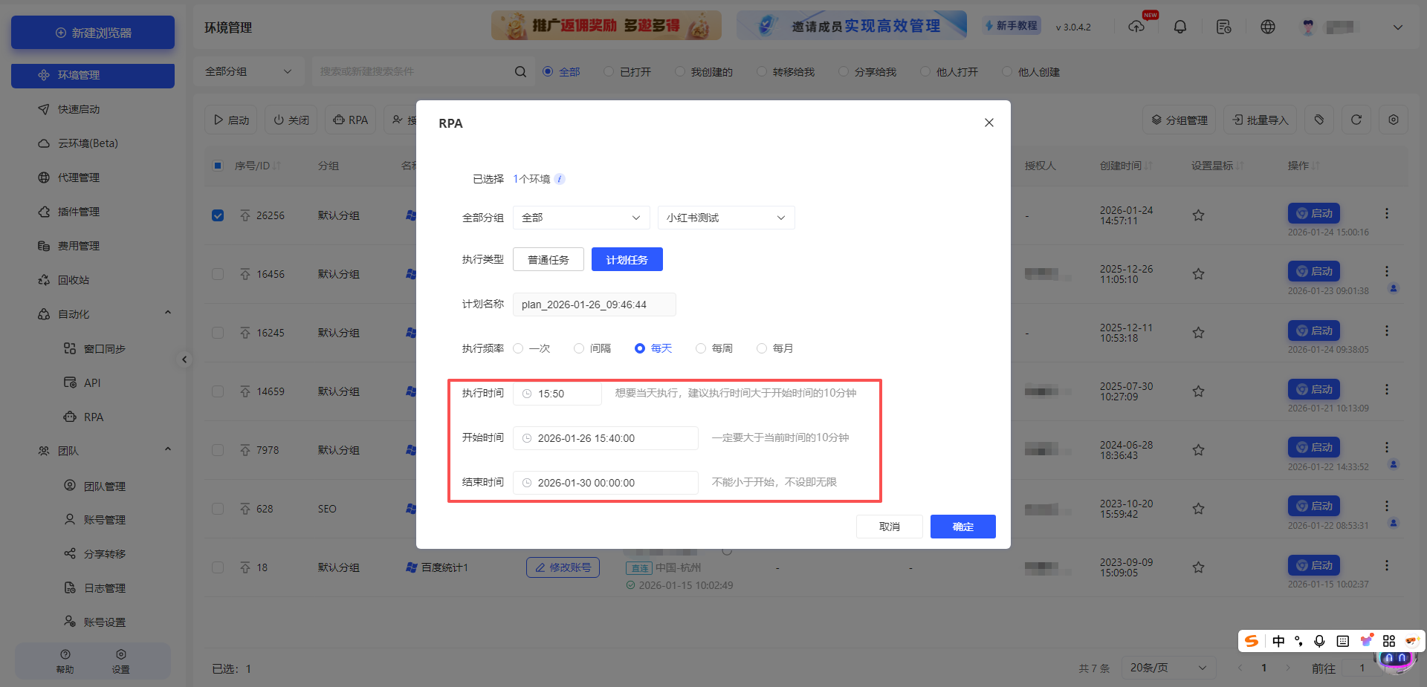Switch to the 计划任务 task type tab

[x=627, y=259]
